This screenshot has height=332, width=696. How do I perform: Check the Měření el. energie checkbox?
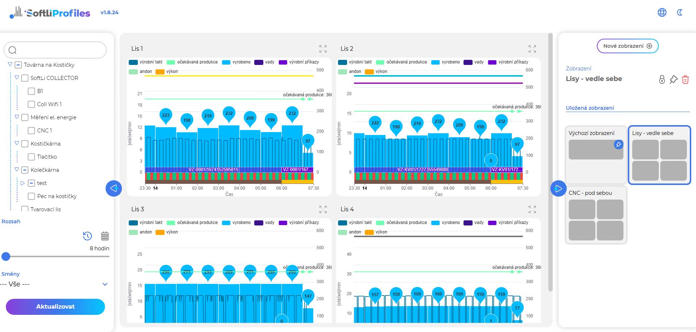(25, 117)
